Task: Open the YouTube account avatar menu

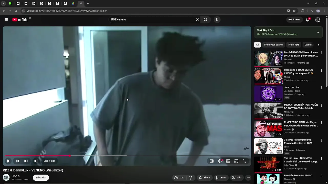Action: coord(317,20)
